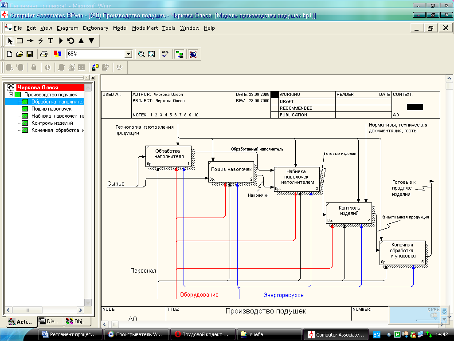Select the Arrow drawing tool
Image resolution: width=454 pixels, height=341 pixels.
(30, 41)
